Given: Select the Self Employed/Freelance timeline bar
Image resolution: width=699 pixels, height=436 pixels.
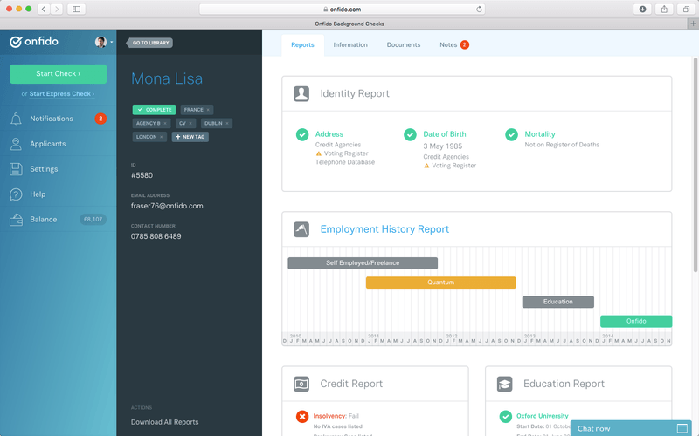Looking at the screenshot, I should pyautogui.click(x=363, y=263).
